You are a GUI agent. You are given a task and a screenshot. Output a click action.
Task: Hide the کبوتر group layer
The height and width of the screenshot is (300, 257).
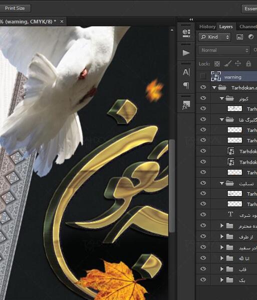click(x=203, y=98)
